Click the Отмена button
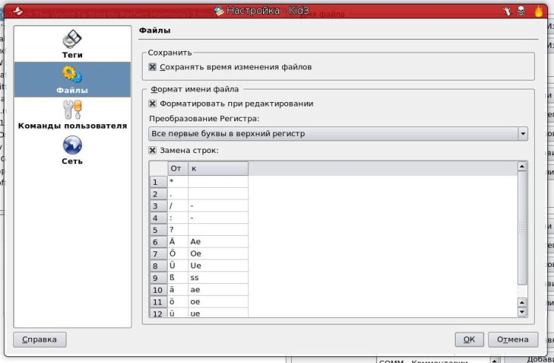554x363 pixels. click(x=513, y=339)
